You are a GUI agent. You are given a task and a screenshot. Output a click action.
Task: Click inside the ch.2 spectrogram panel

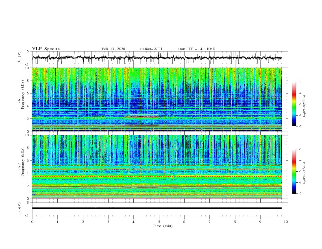[x=159, y=167]
